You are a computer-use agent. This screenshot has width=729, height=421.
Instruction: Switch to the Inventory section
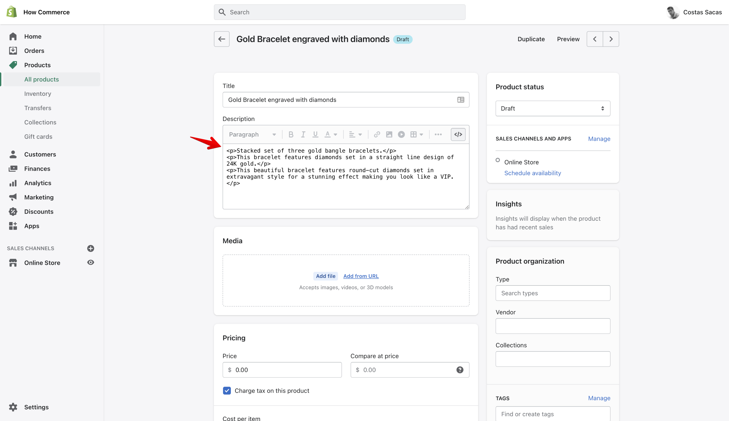38,93
